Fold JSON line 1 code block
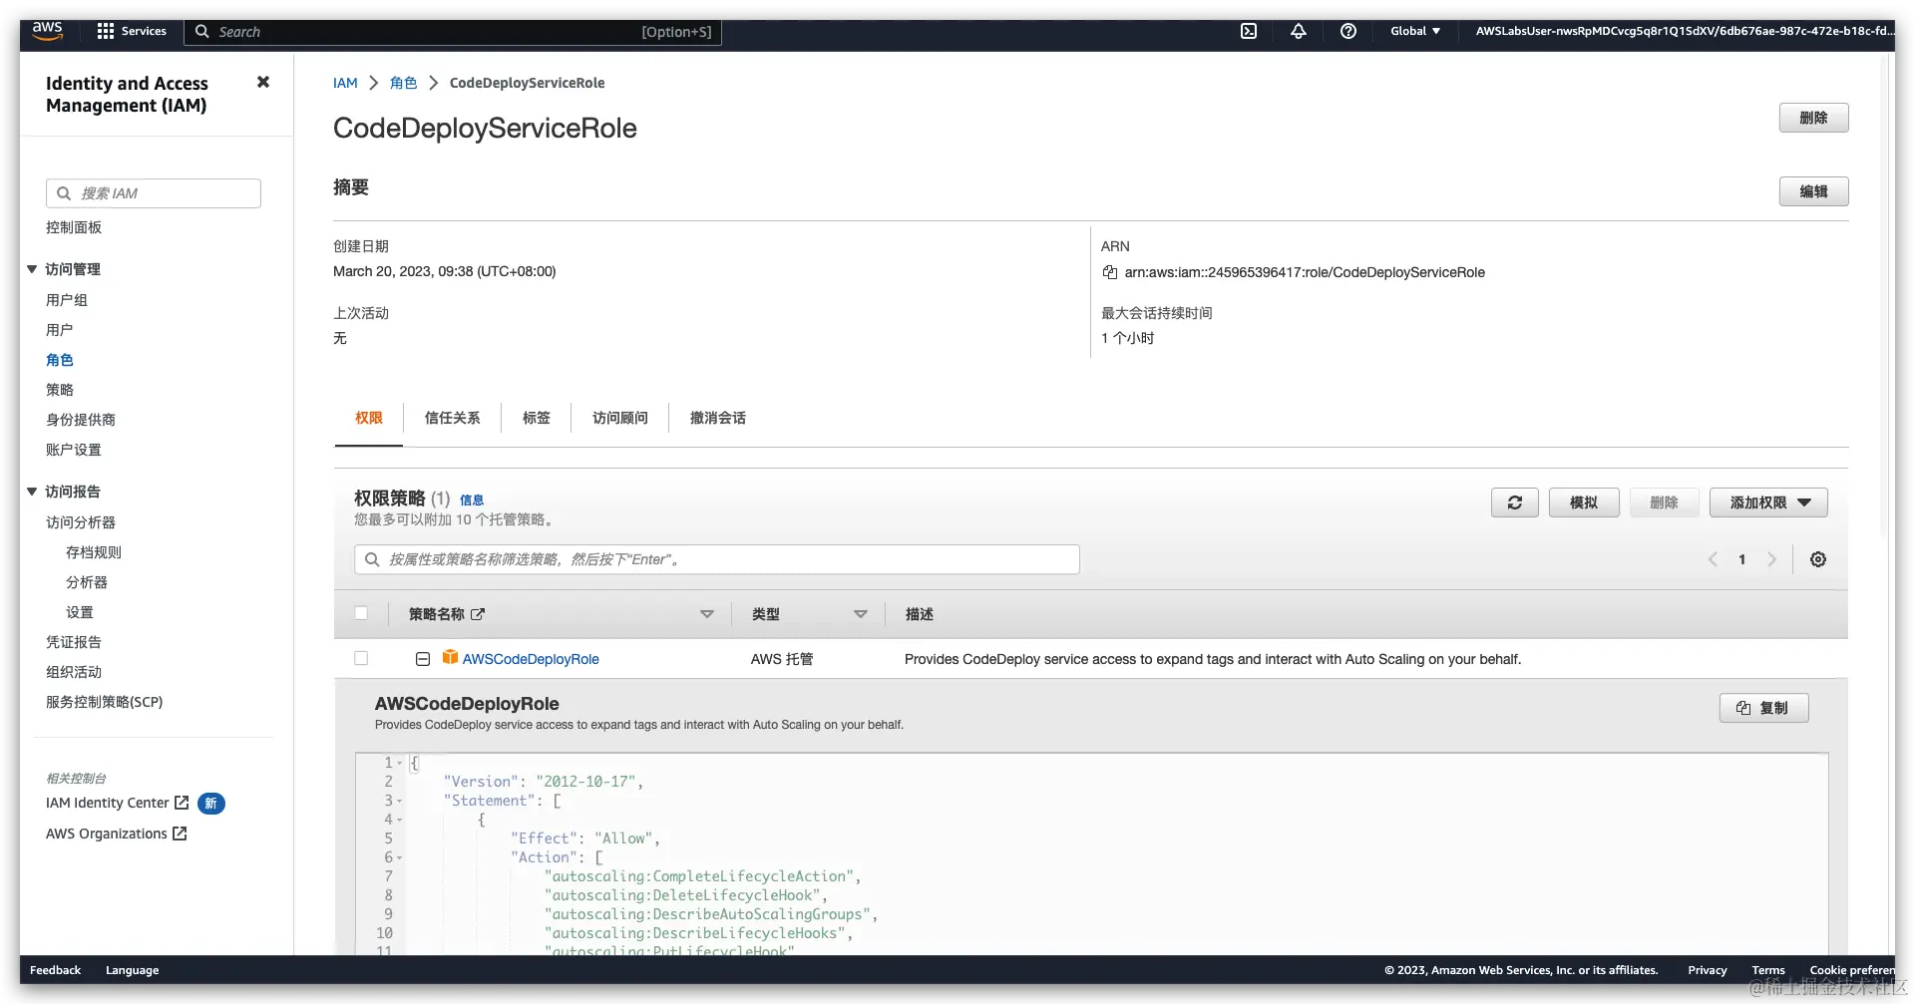Viewport: 1915px width, 1004px height. pyautogui.click(x=400, y=763)
